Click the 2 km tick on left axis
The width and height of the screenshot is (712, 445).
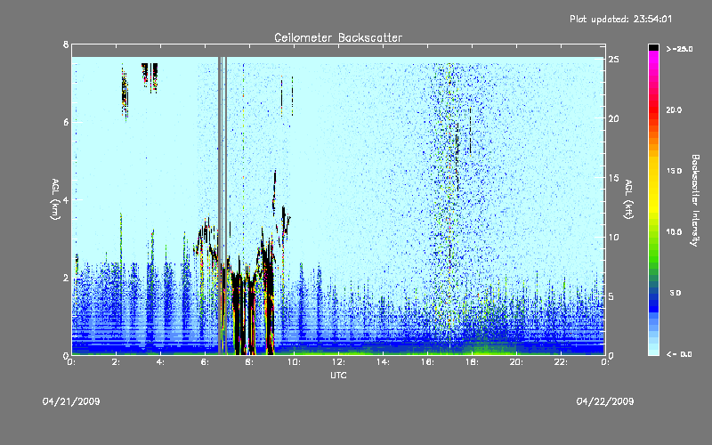pyautogui.click(x=66, y=278)
